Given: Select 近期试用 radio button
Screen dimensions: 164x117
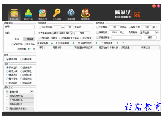Looking at the screenshot, I should [x=22, y=59].
